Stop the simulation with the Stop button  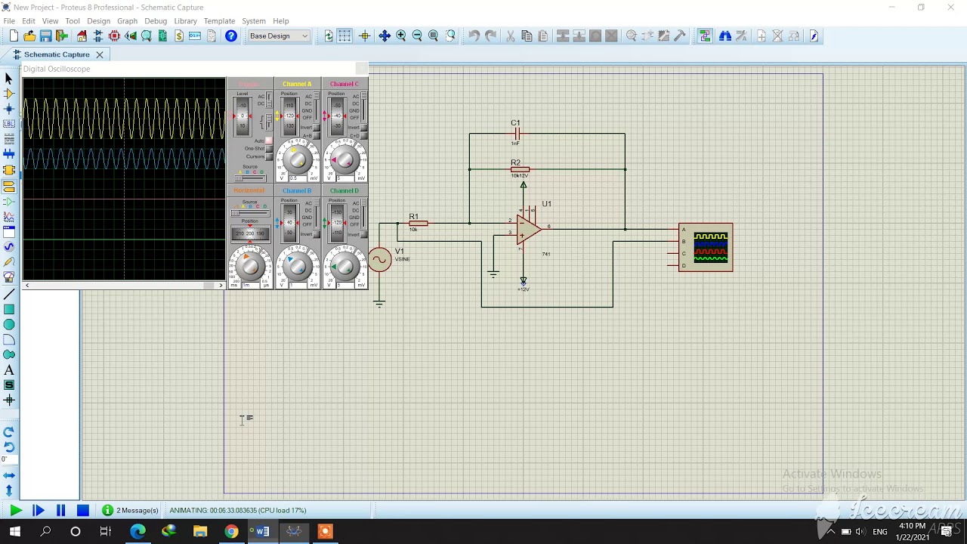pos(83,511)
